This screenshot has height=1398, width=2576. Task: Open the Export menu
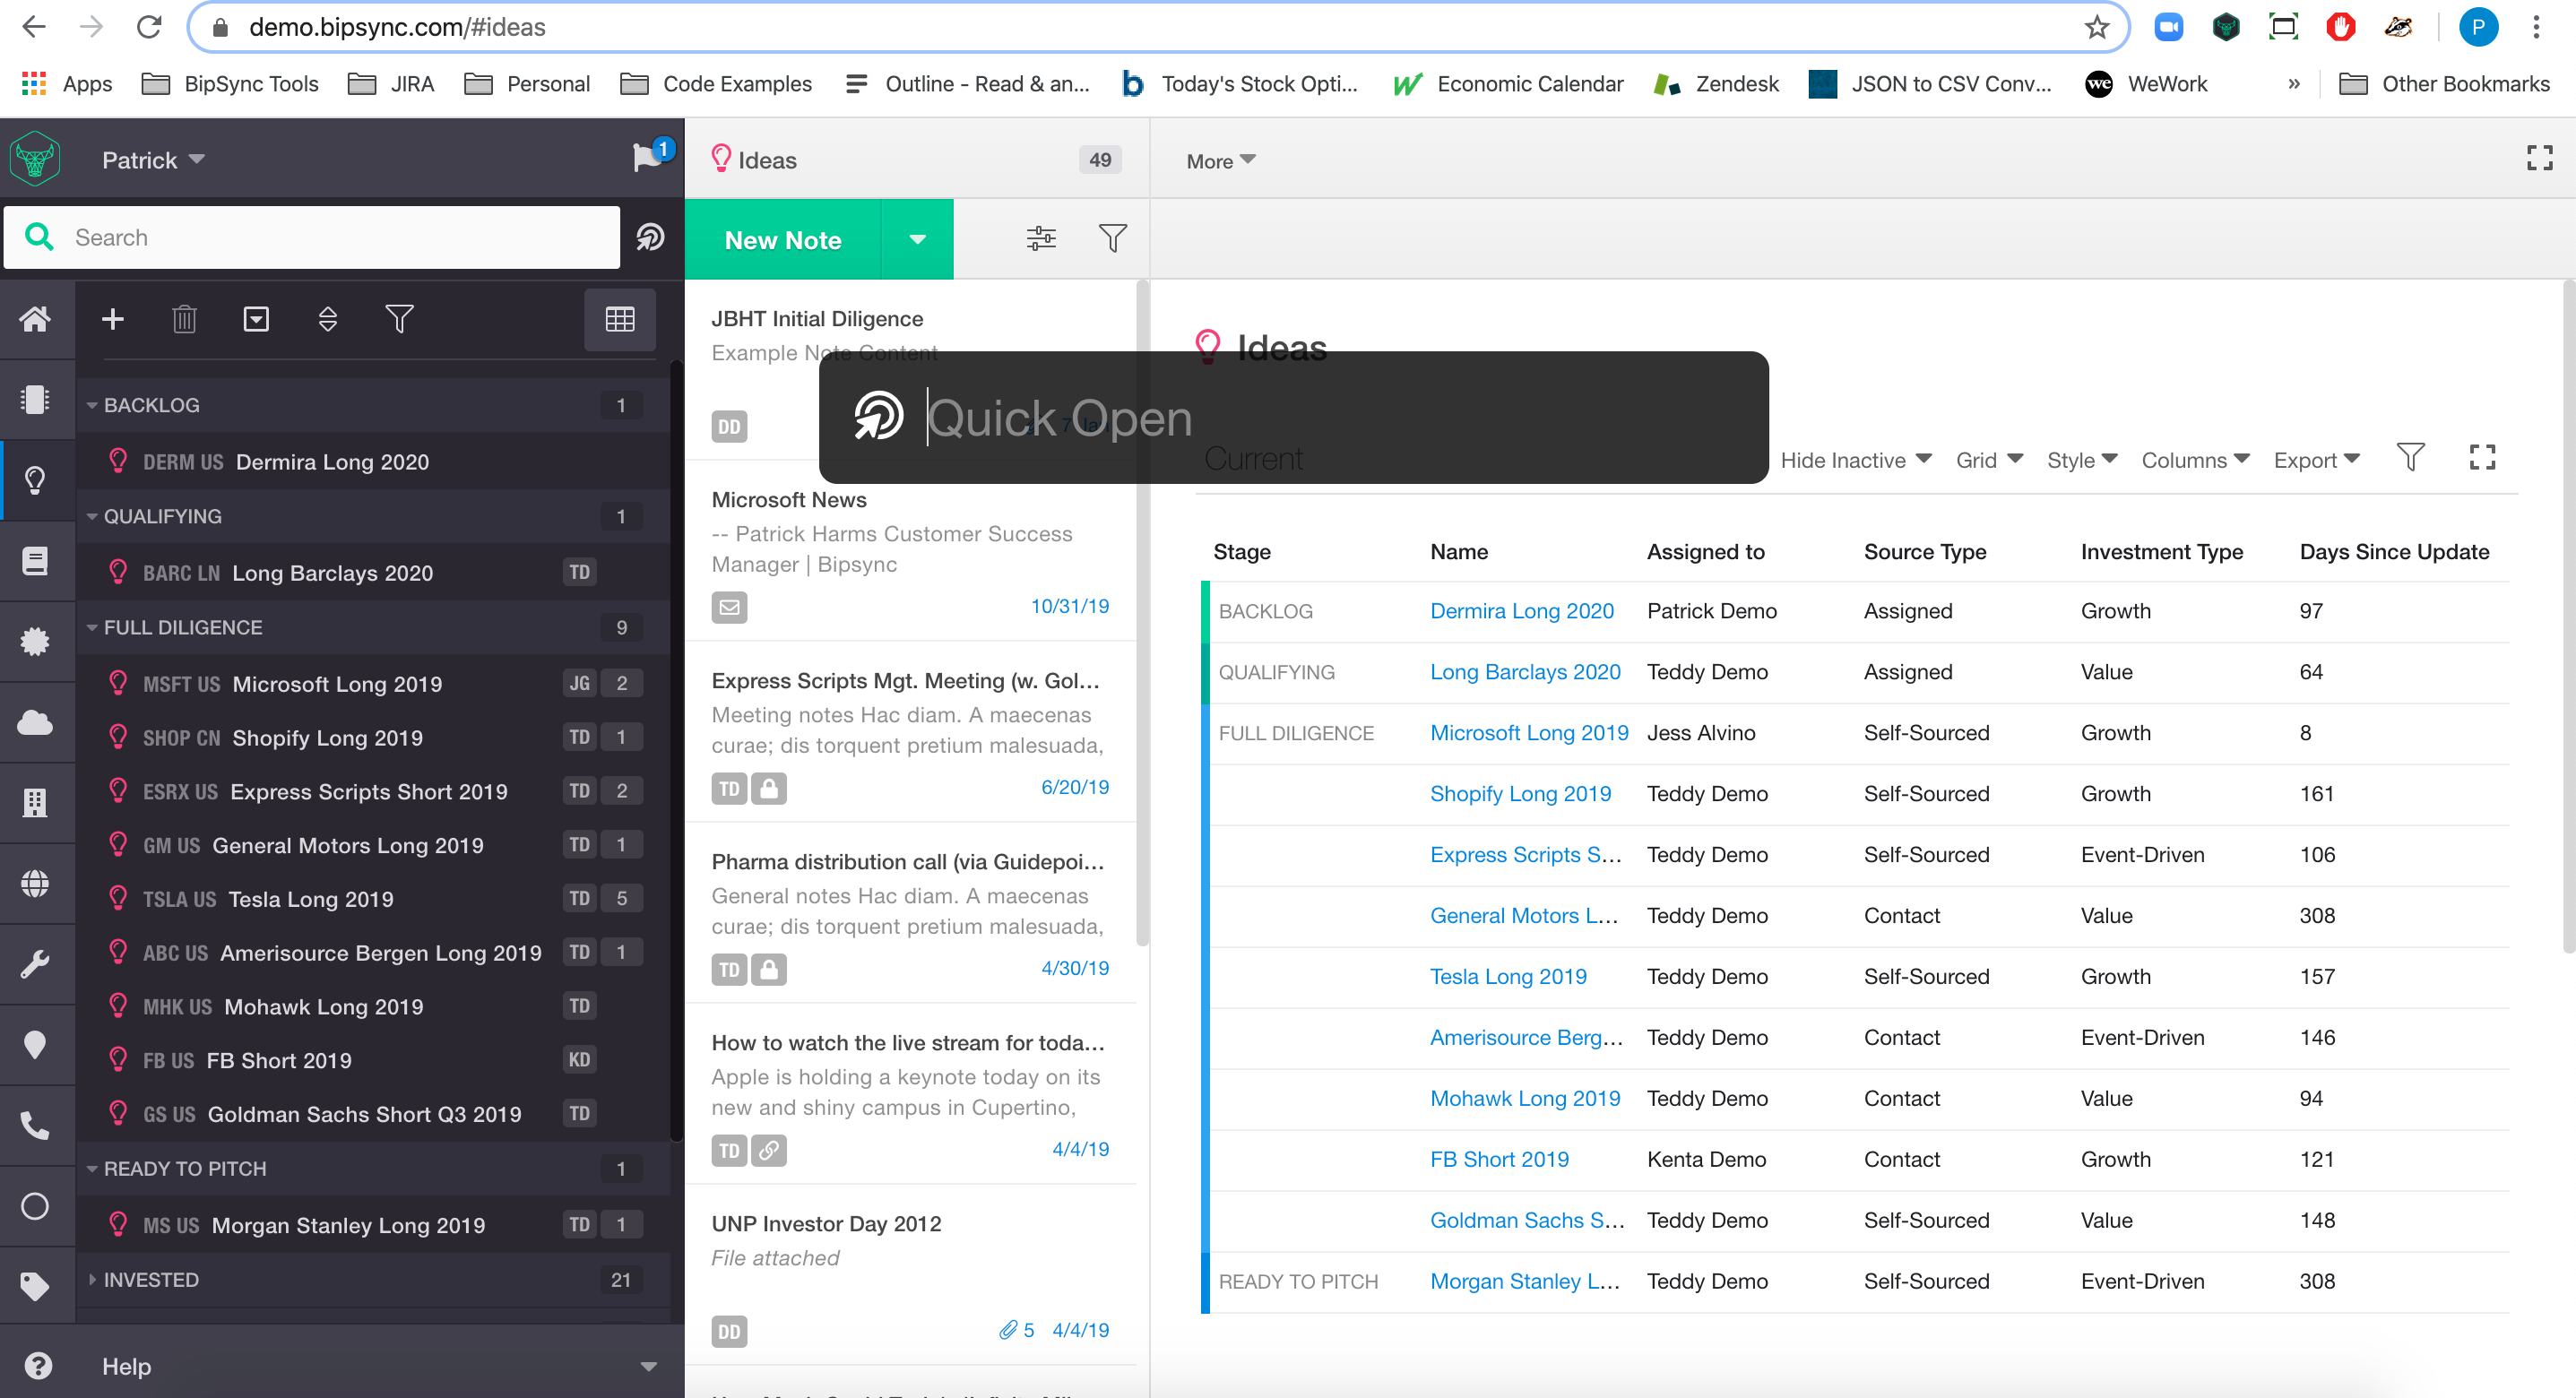coord(2315,460)
